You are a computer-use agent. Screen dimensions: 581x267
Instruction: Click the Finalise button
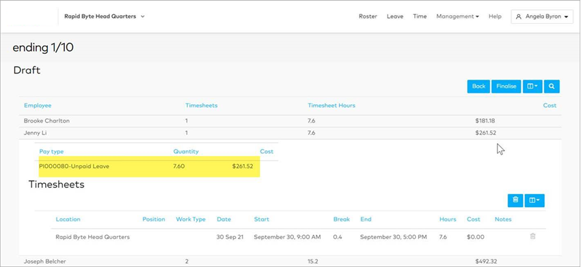(506, 87)
